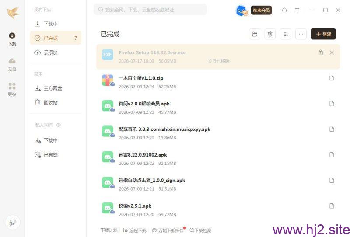Select 迅雷8.22.0.91002.apk file name

point(143,155)
